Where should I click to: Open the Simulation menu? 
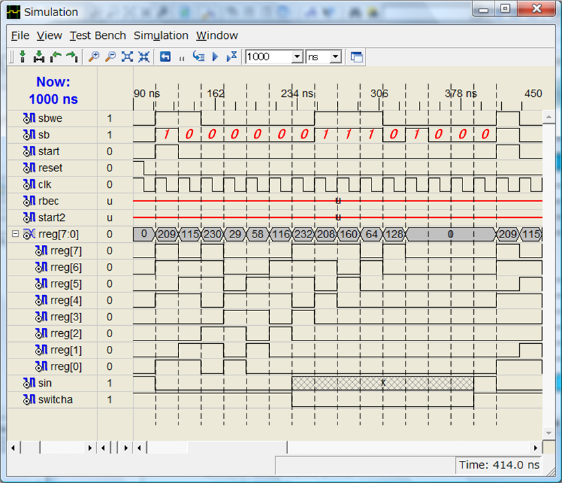click(161, 35)
